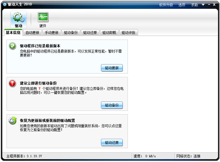Image resolution: width=220 pixels, height=162 pixels.
Task: Click the 速度: 0 kB/s status entry
Action: pyautogui.click(x=145, y=156)
